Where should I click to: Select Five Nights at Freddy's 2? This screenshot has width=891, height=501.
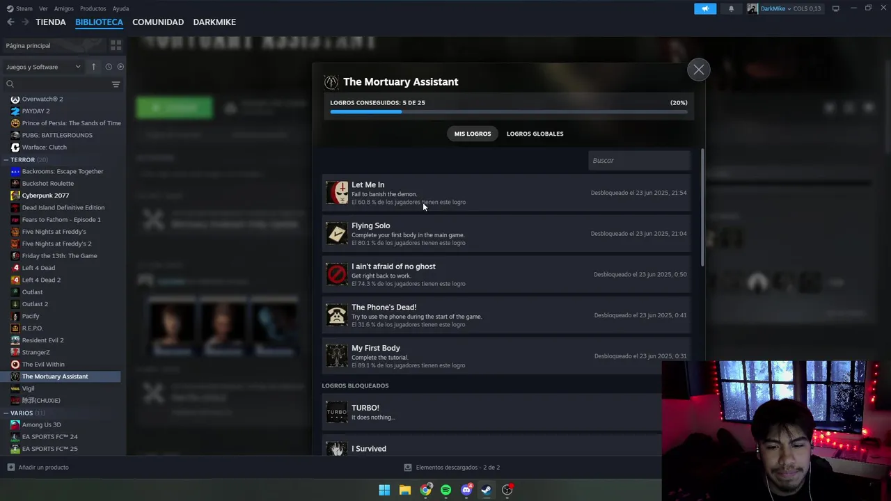coord(56,244)
